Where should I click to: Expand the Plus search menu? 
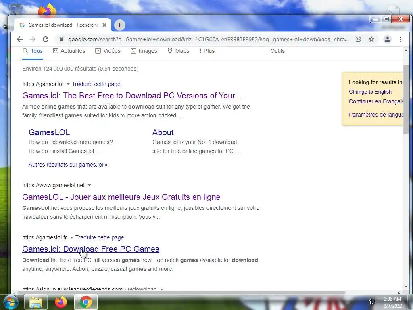tap(207, 51)
